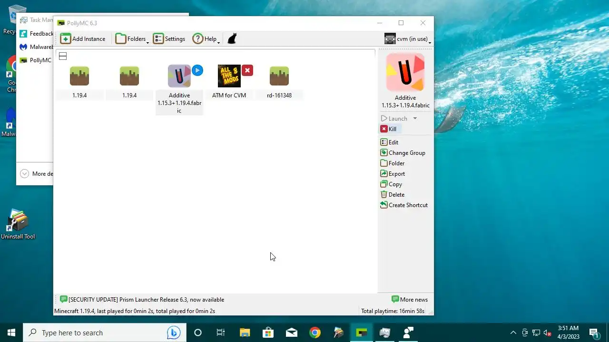Open Cortana from the taskbar
The height and width of the screenshot is (342, 609).
(198, 332)
